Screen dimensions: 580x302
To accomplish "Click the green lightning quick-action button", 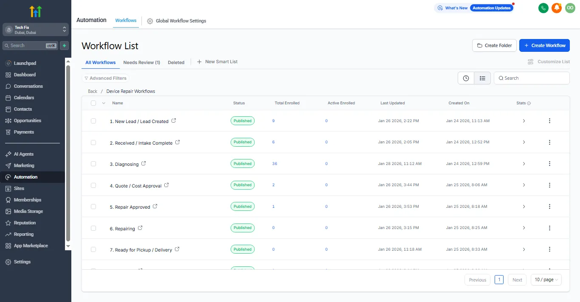I will [64, 45].
